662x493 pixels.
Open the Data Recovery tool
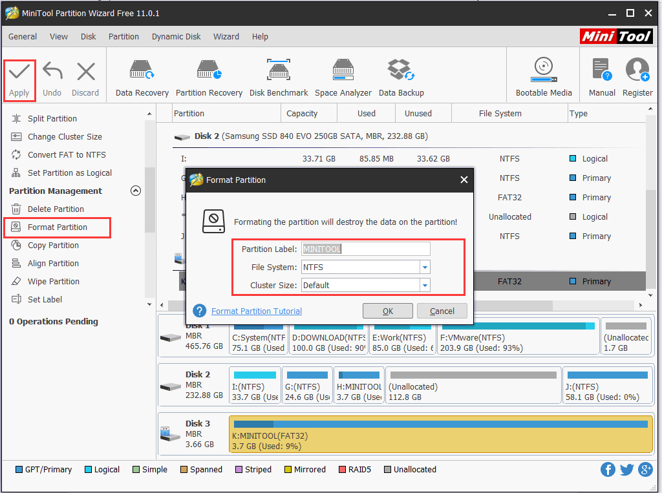142,79
